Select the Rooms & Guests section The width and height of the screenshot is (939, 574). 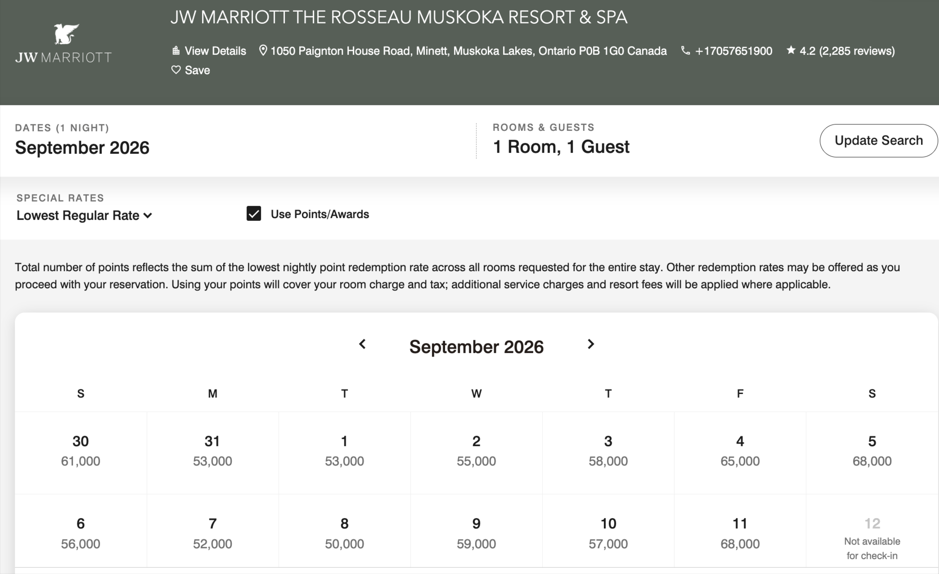(x=561, y=146)
